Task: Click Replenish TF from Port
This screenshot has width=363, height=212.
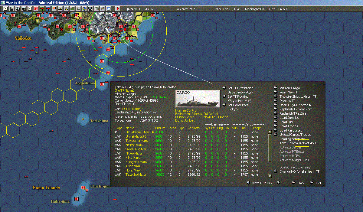Action: (295, 109)
